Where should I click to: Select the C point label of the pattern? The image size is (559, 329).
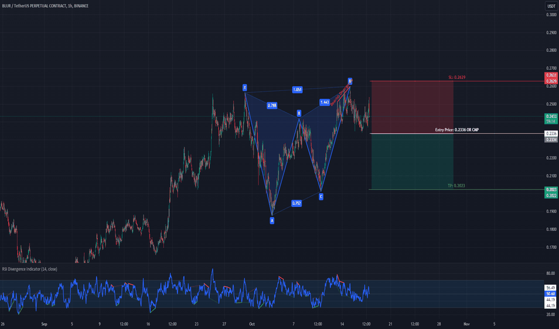[321, 196]
